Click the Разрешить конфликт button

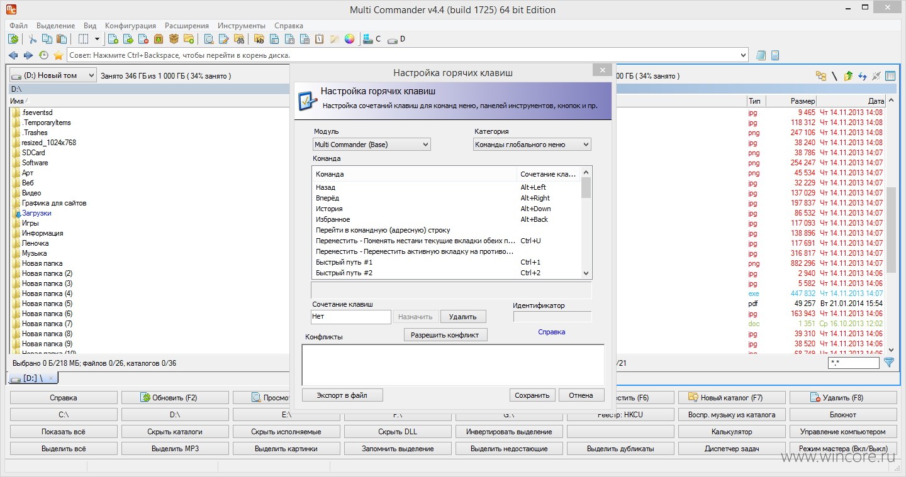[x=445, y=335]
